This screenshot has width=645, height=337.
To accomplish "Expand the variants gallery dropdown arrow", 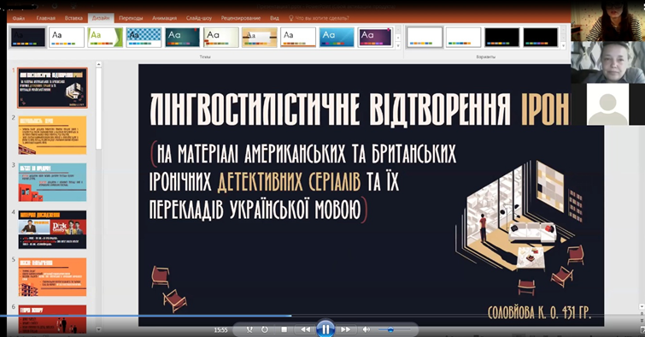I will click(564, 45).
